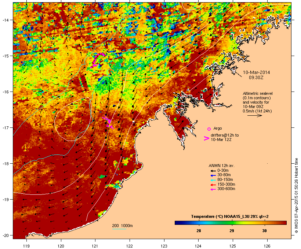Viewport: 301px width, 249px height.
Task: Click the '10-Mar 12Z' label
Action: point(221,140)
